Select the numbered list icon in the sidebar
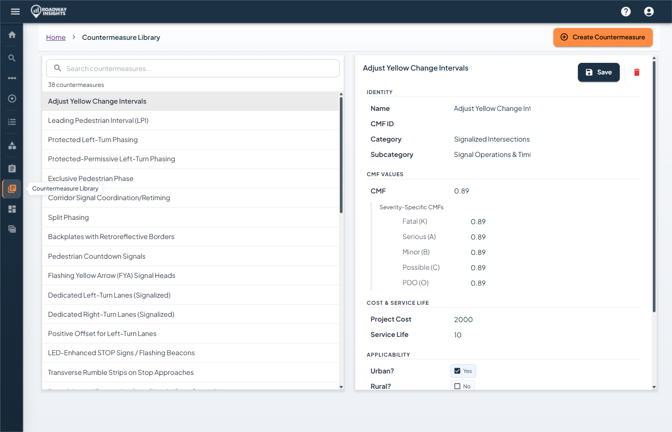The height and width of the screenshot is (432, 672). pos(12,121)
